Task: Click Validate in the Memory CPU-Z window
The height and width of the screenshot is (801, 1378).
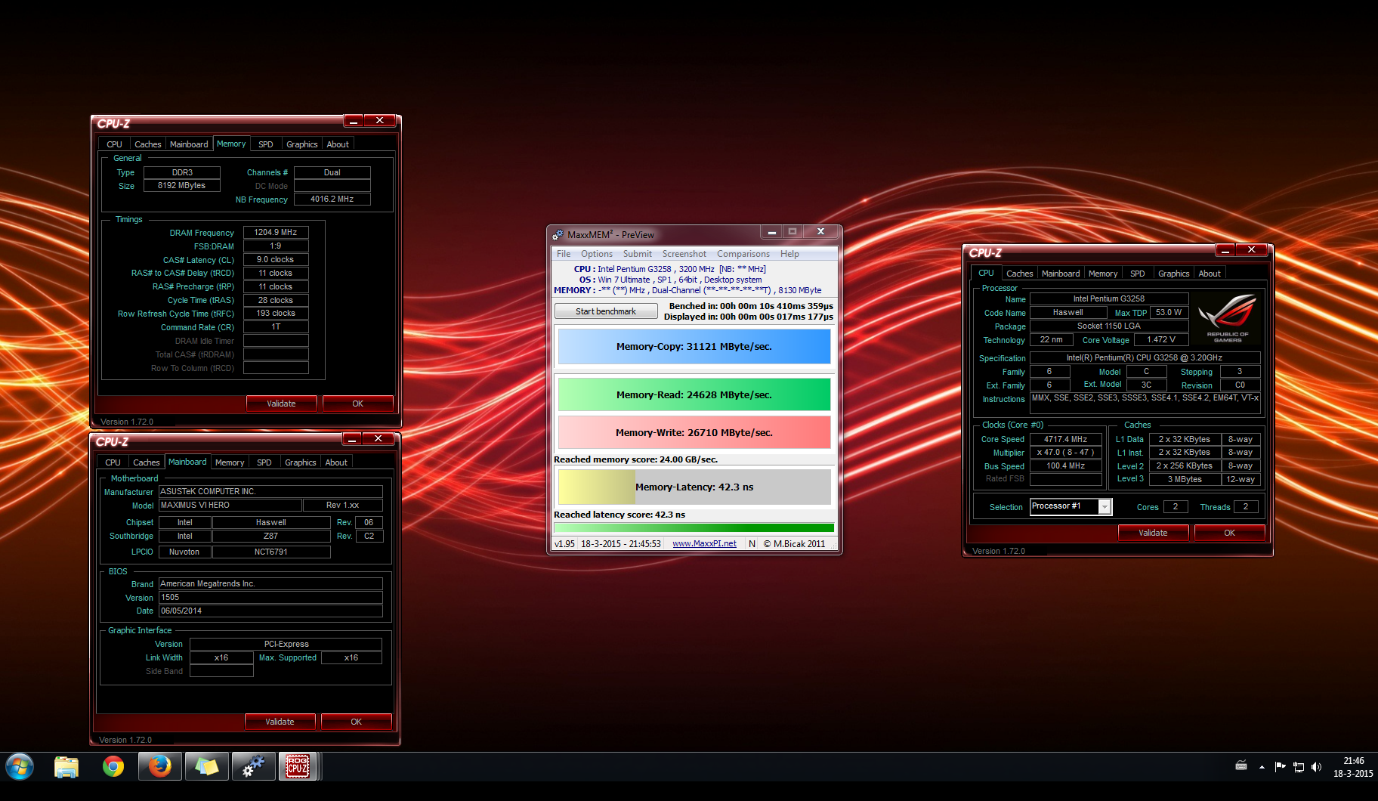Action: tap(281, 404)
